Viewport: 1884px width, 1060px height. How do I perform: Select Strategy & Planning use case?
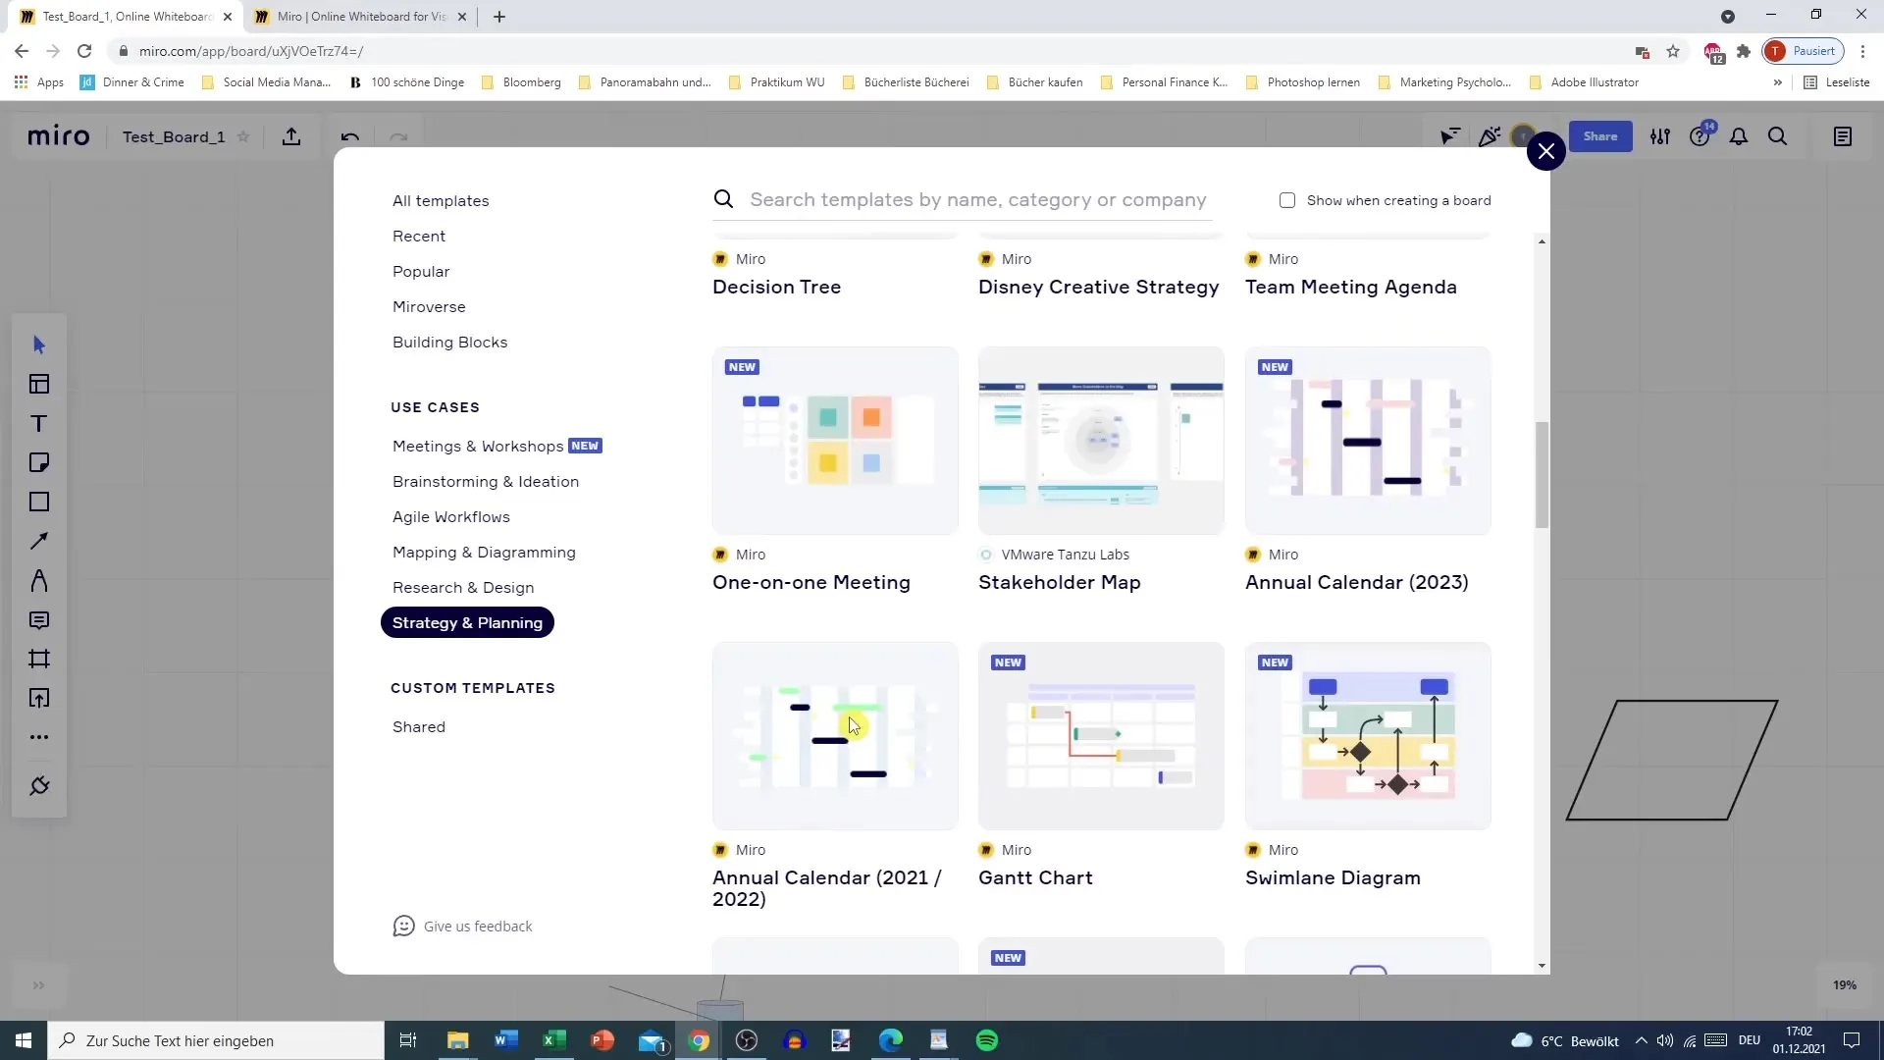[467, 622]
